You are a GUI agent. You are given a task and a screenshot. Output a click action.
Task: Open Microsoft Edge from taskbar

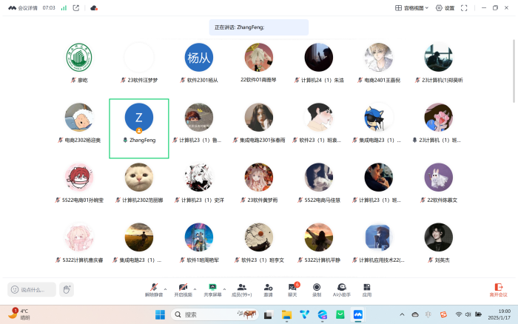[323, 314]
